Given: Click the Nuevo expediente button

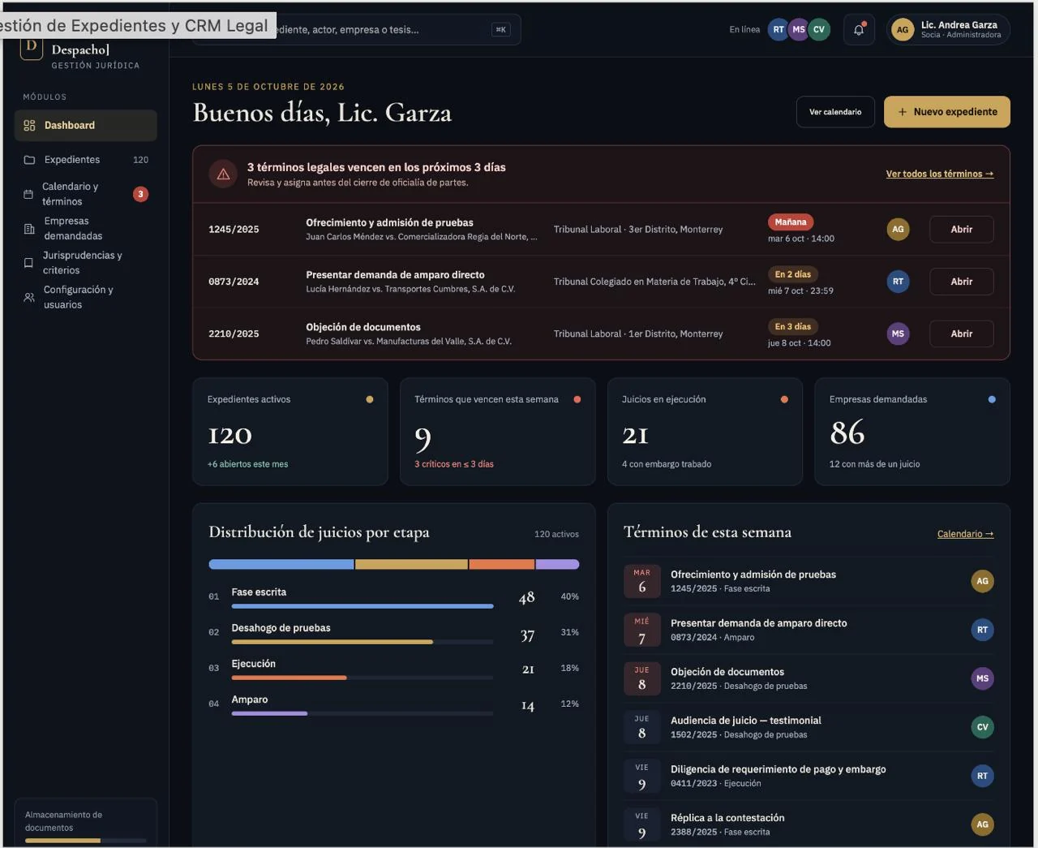Looking at the screenshot, I should [x=947, y=112].
